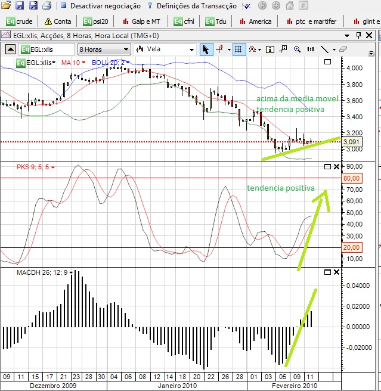Switch to the psi20 tab
381x391 pixels.
[x=96, y=21]
